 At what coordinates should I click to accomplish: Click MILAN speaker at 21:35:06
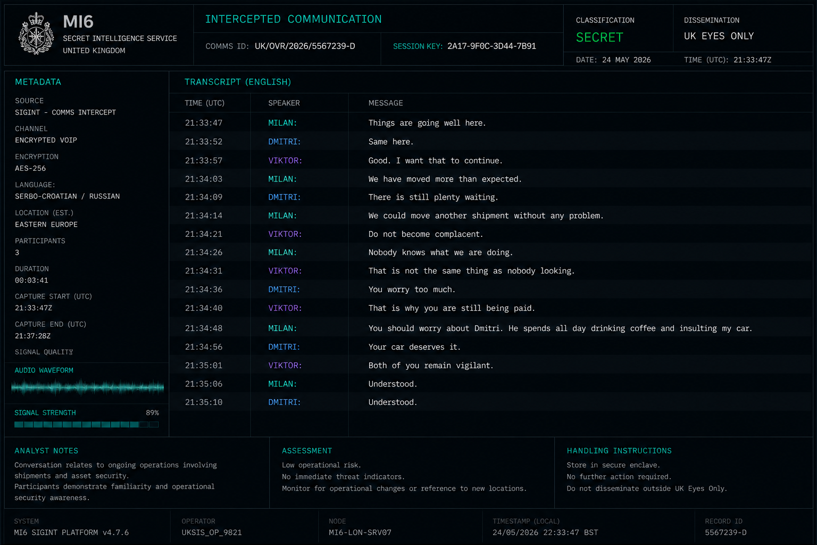282,384
